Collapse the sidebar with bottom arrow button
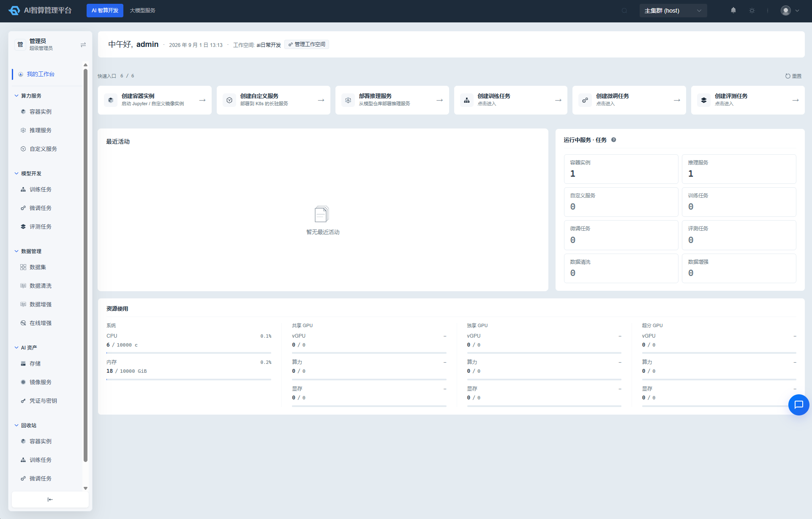The height and width of the screenshot is (519, 812). [50, 500]
